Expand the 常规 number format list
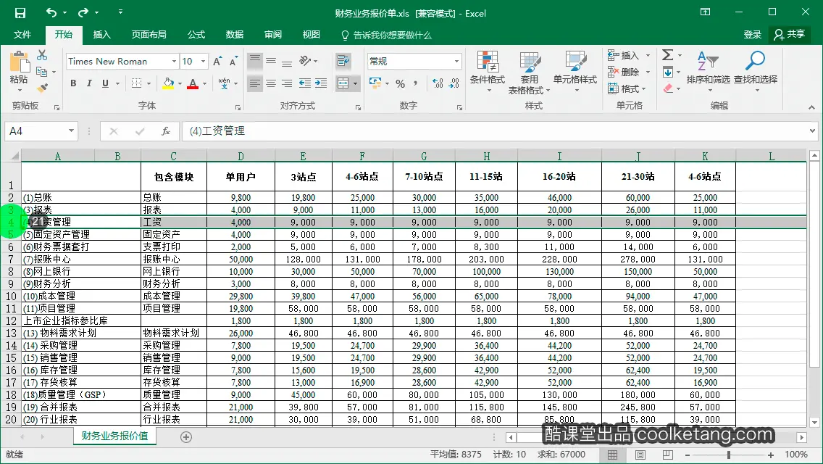The height and width of the screenshot is (464, 823). pos(456,62)
